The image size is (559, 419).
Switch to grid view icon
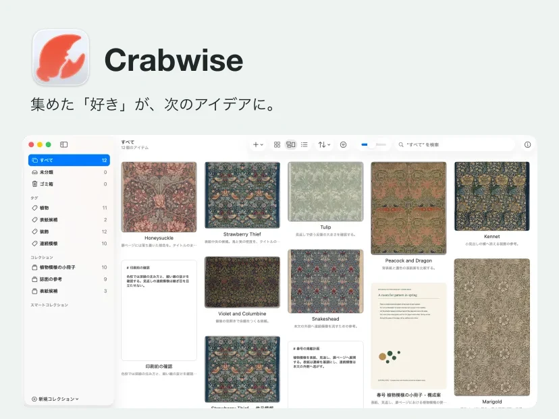pyautogui.click(x=277, y=144)
